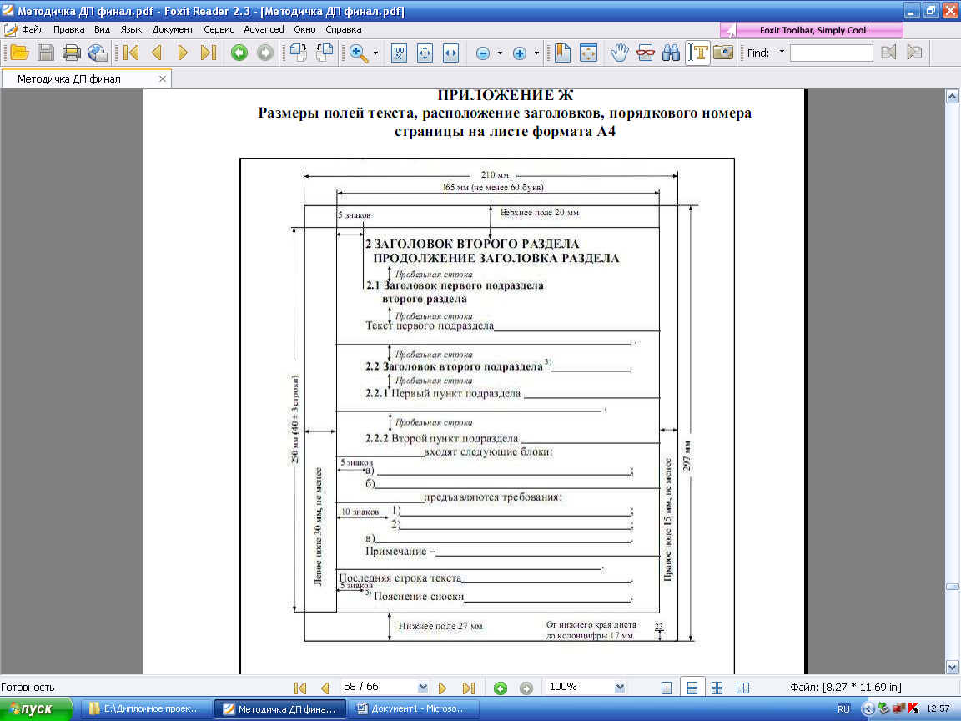Click the binoculars Search icon

point(671,53)
